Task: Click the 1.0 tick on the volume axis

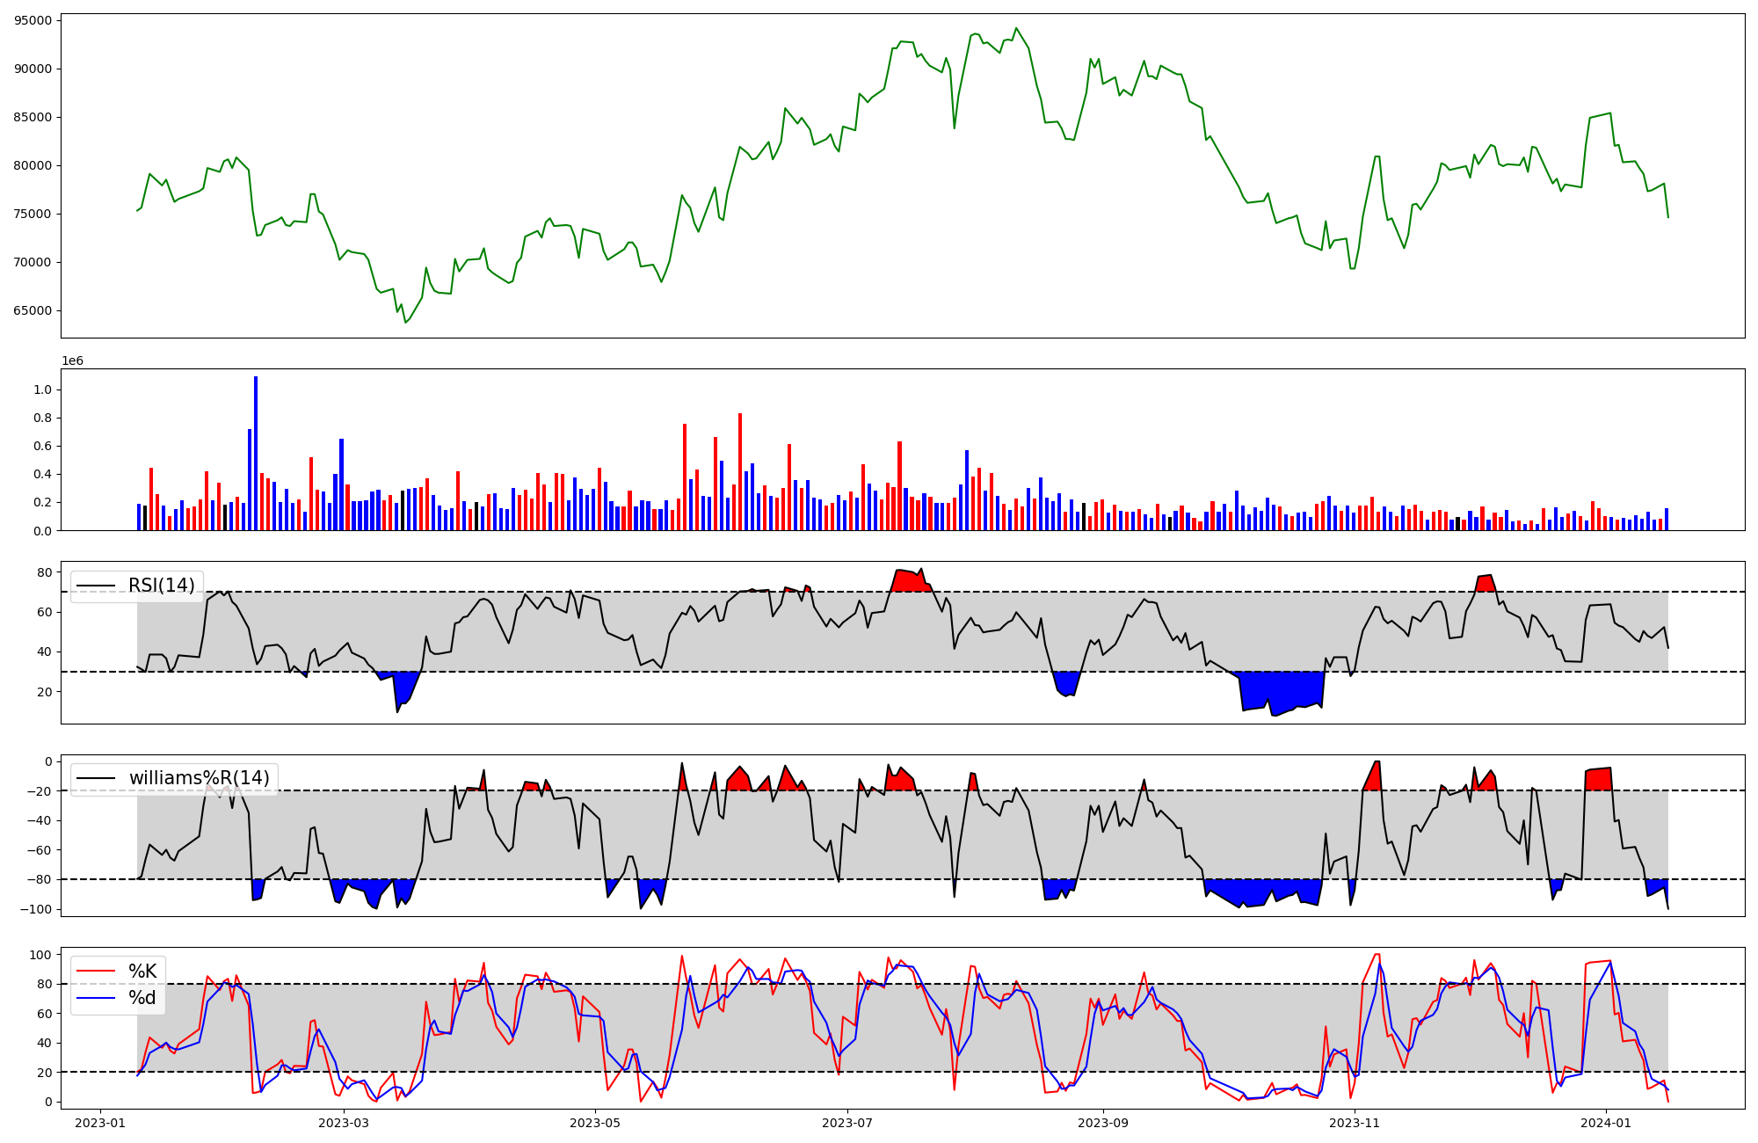Action: pyautogui.click(x=41, y=389)
